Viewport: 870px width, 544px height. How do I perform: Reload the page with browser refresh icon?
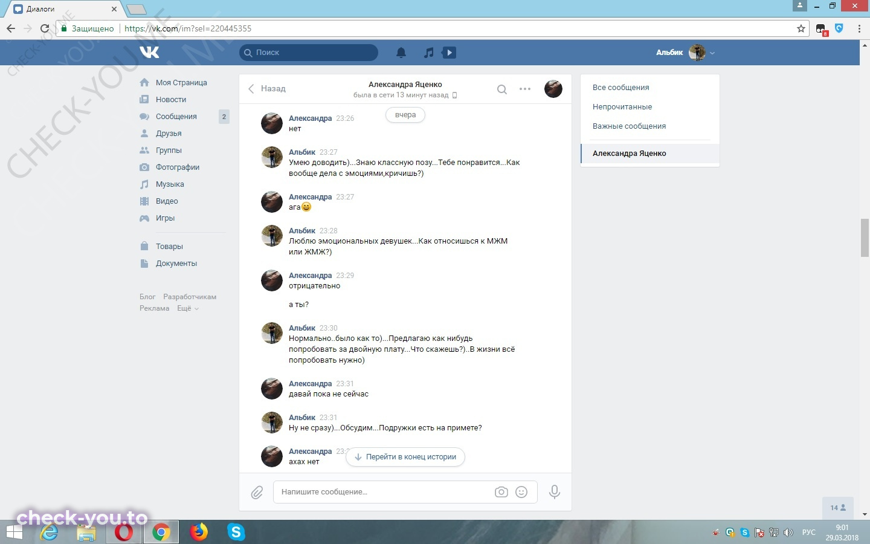coord(45,28)
